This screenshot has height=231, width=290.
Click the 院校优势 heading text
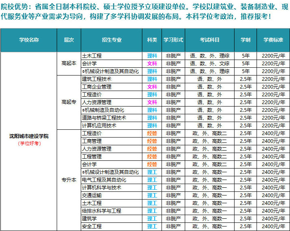click(14, 7)
